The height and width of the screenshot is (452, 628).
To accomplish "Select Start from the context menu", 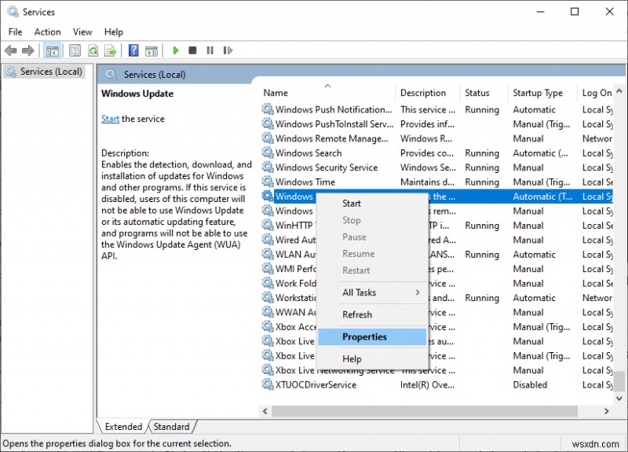I will click(x=352, y=204).
